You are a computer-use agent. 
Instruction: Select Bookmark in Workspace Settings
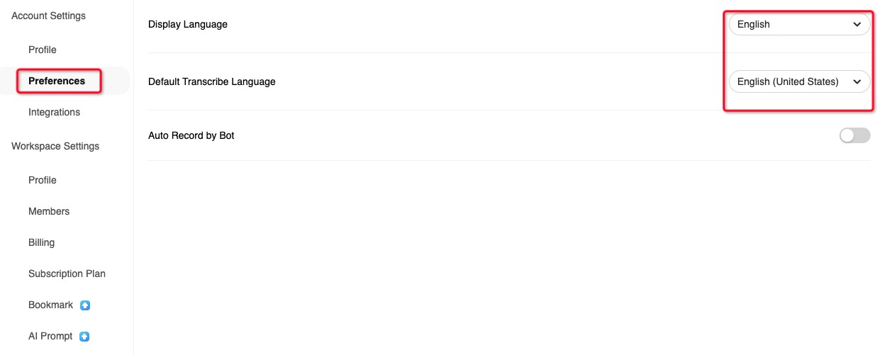coord(50,305)
